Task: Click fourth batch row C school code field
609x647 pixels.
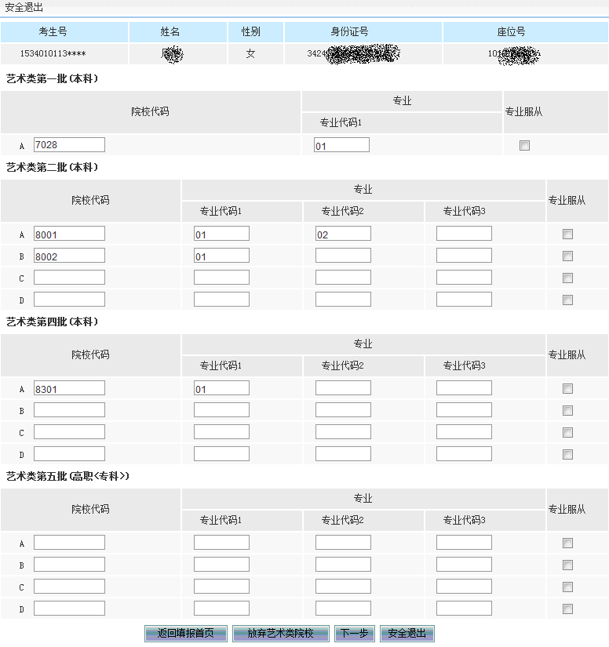Action: (69, 431)
